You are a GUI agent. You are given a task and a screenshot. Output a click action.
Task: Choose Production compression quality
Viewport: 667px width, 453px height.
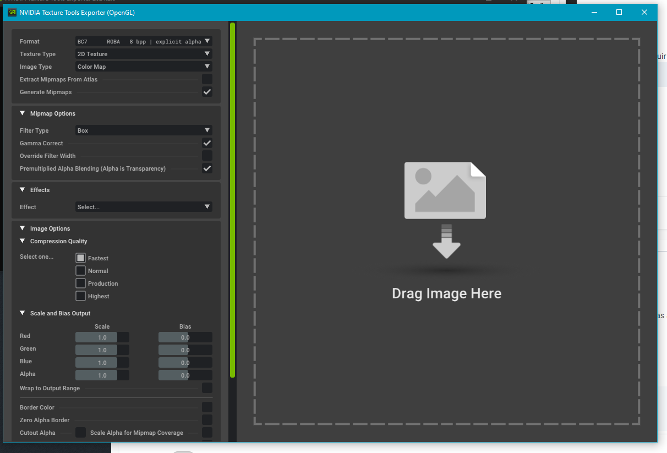tap(81, 283)
